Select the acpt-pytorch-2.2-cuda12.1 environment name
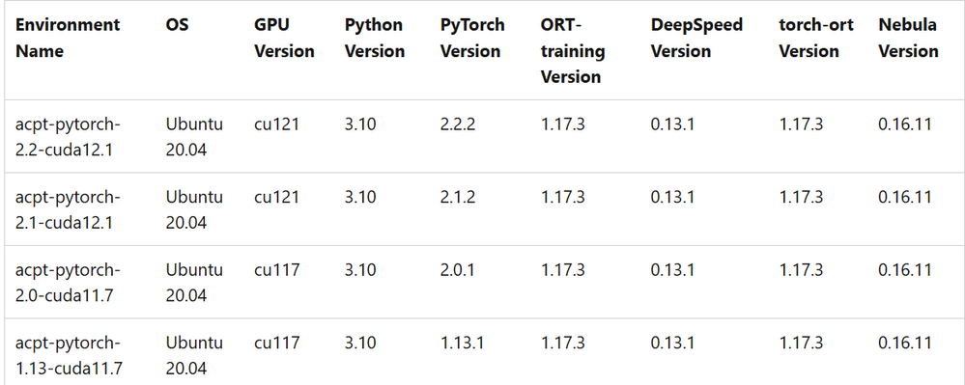This screenshot has height=385, width=965. coord(68,137)
